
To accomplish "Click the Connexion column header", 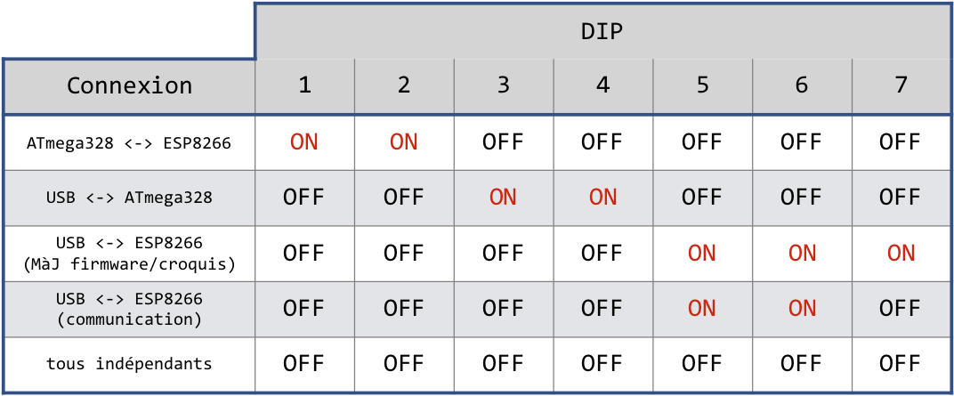I will (x=129, y=85).
